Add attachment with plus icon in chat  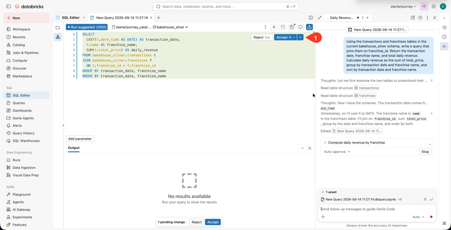(x=323, y=217)
